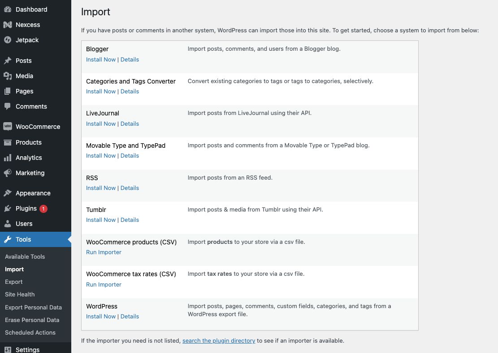Click the Tools wrench icon
Screen dimensions: 498x353
pyautogui.click(x=10, y=239)
